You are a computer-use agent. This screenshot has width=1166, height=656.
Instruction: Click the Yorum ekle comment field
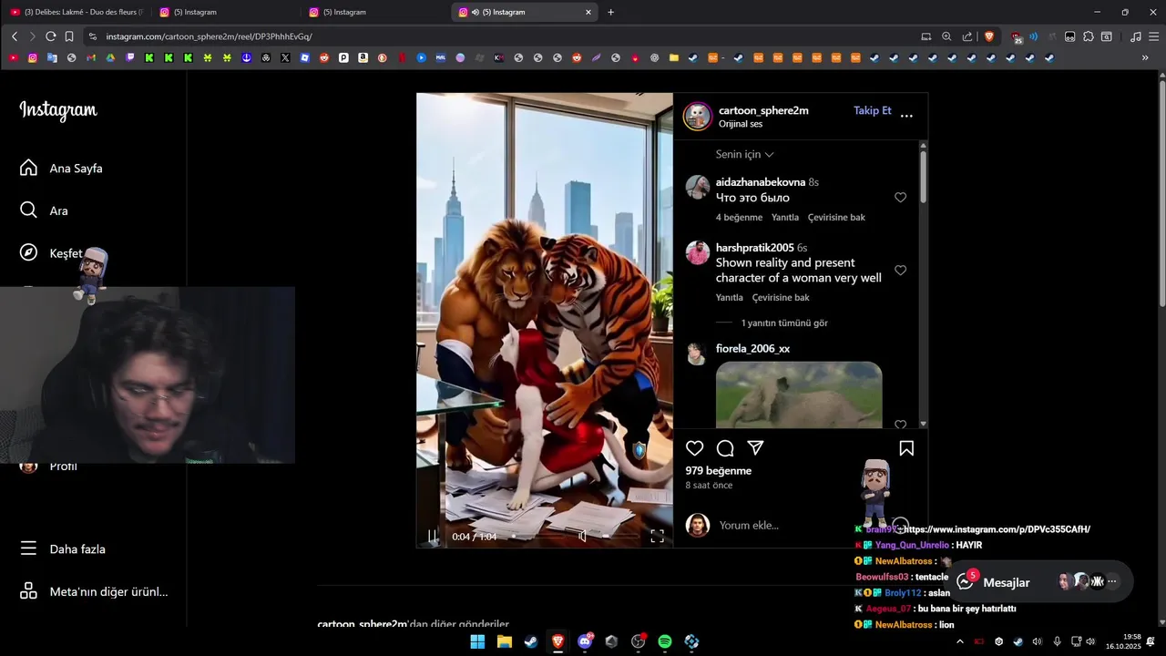click(788, 526)
